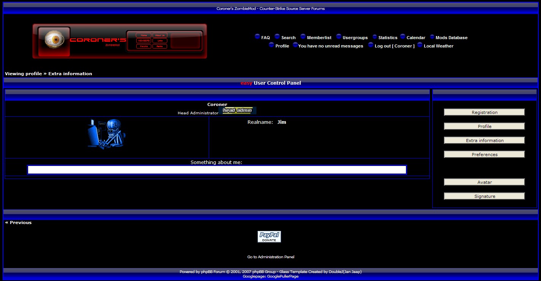Click the skeleton-at-computer avatar image
Screen dimensions: 541x281
tap(107, 134)
